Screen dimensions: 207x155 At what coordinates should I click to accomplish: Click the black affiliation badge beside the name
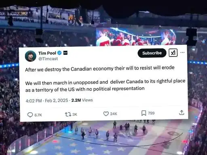pos(65,53)
